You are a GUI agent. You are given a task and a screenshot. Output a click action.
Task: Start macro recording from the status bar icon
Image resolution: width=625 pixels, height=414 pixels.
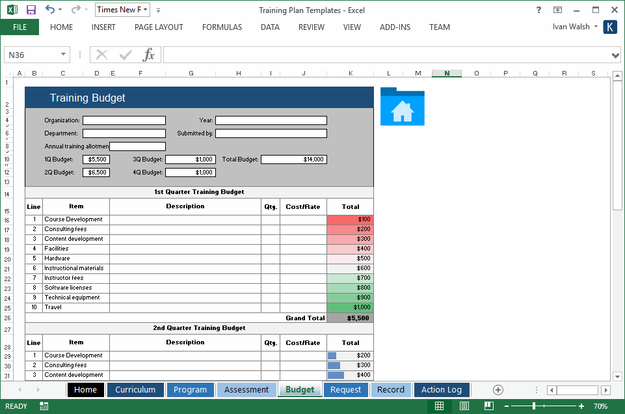(x=43, y=406)
